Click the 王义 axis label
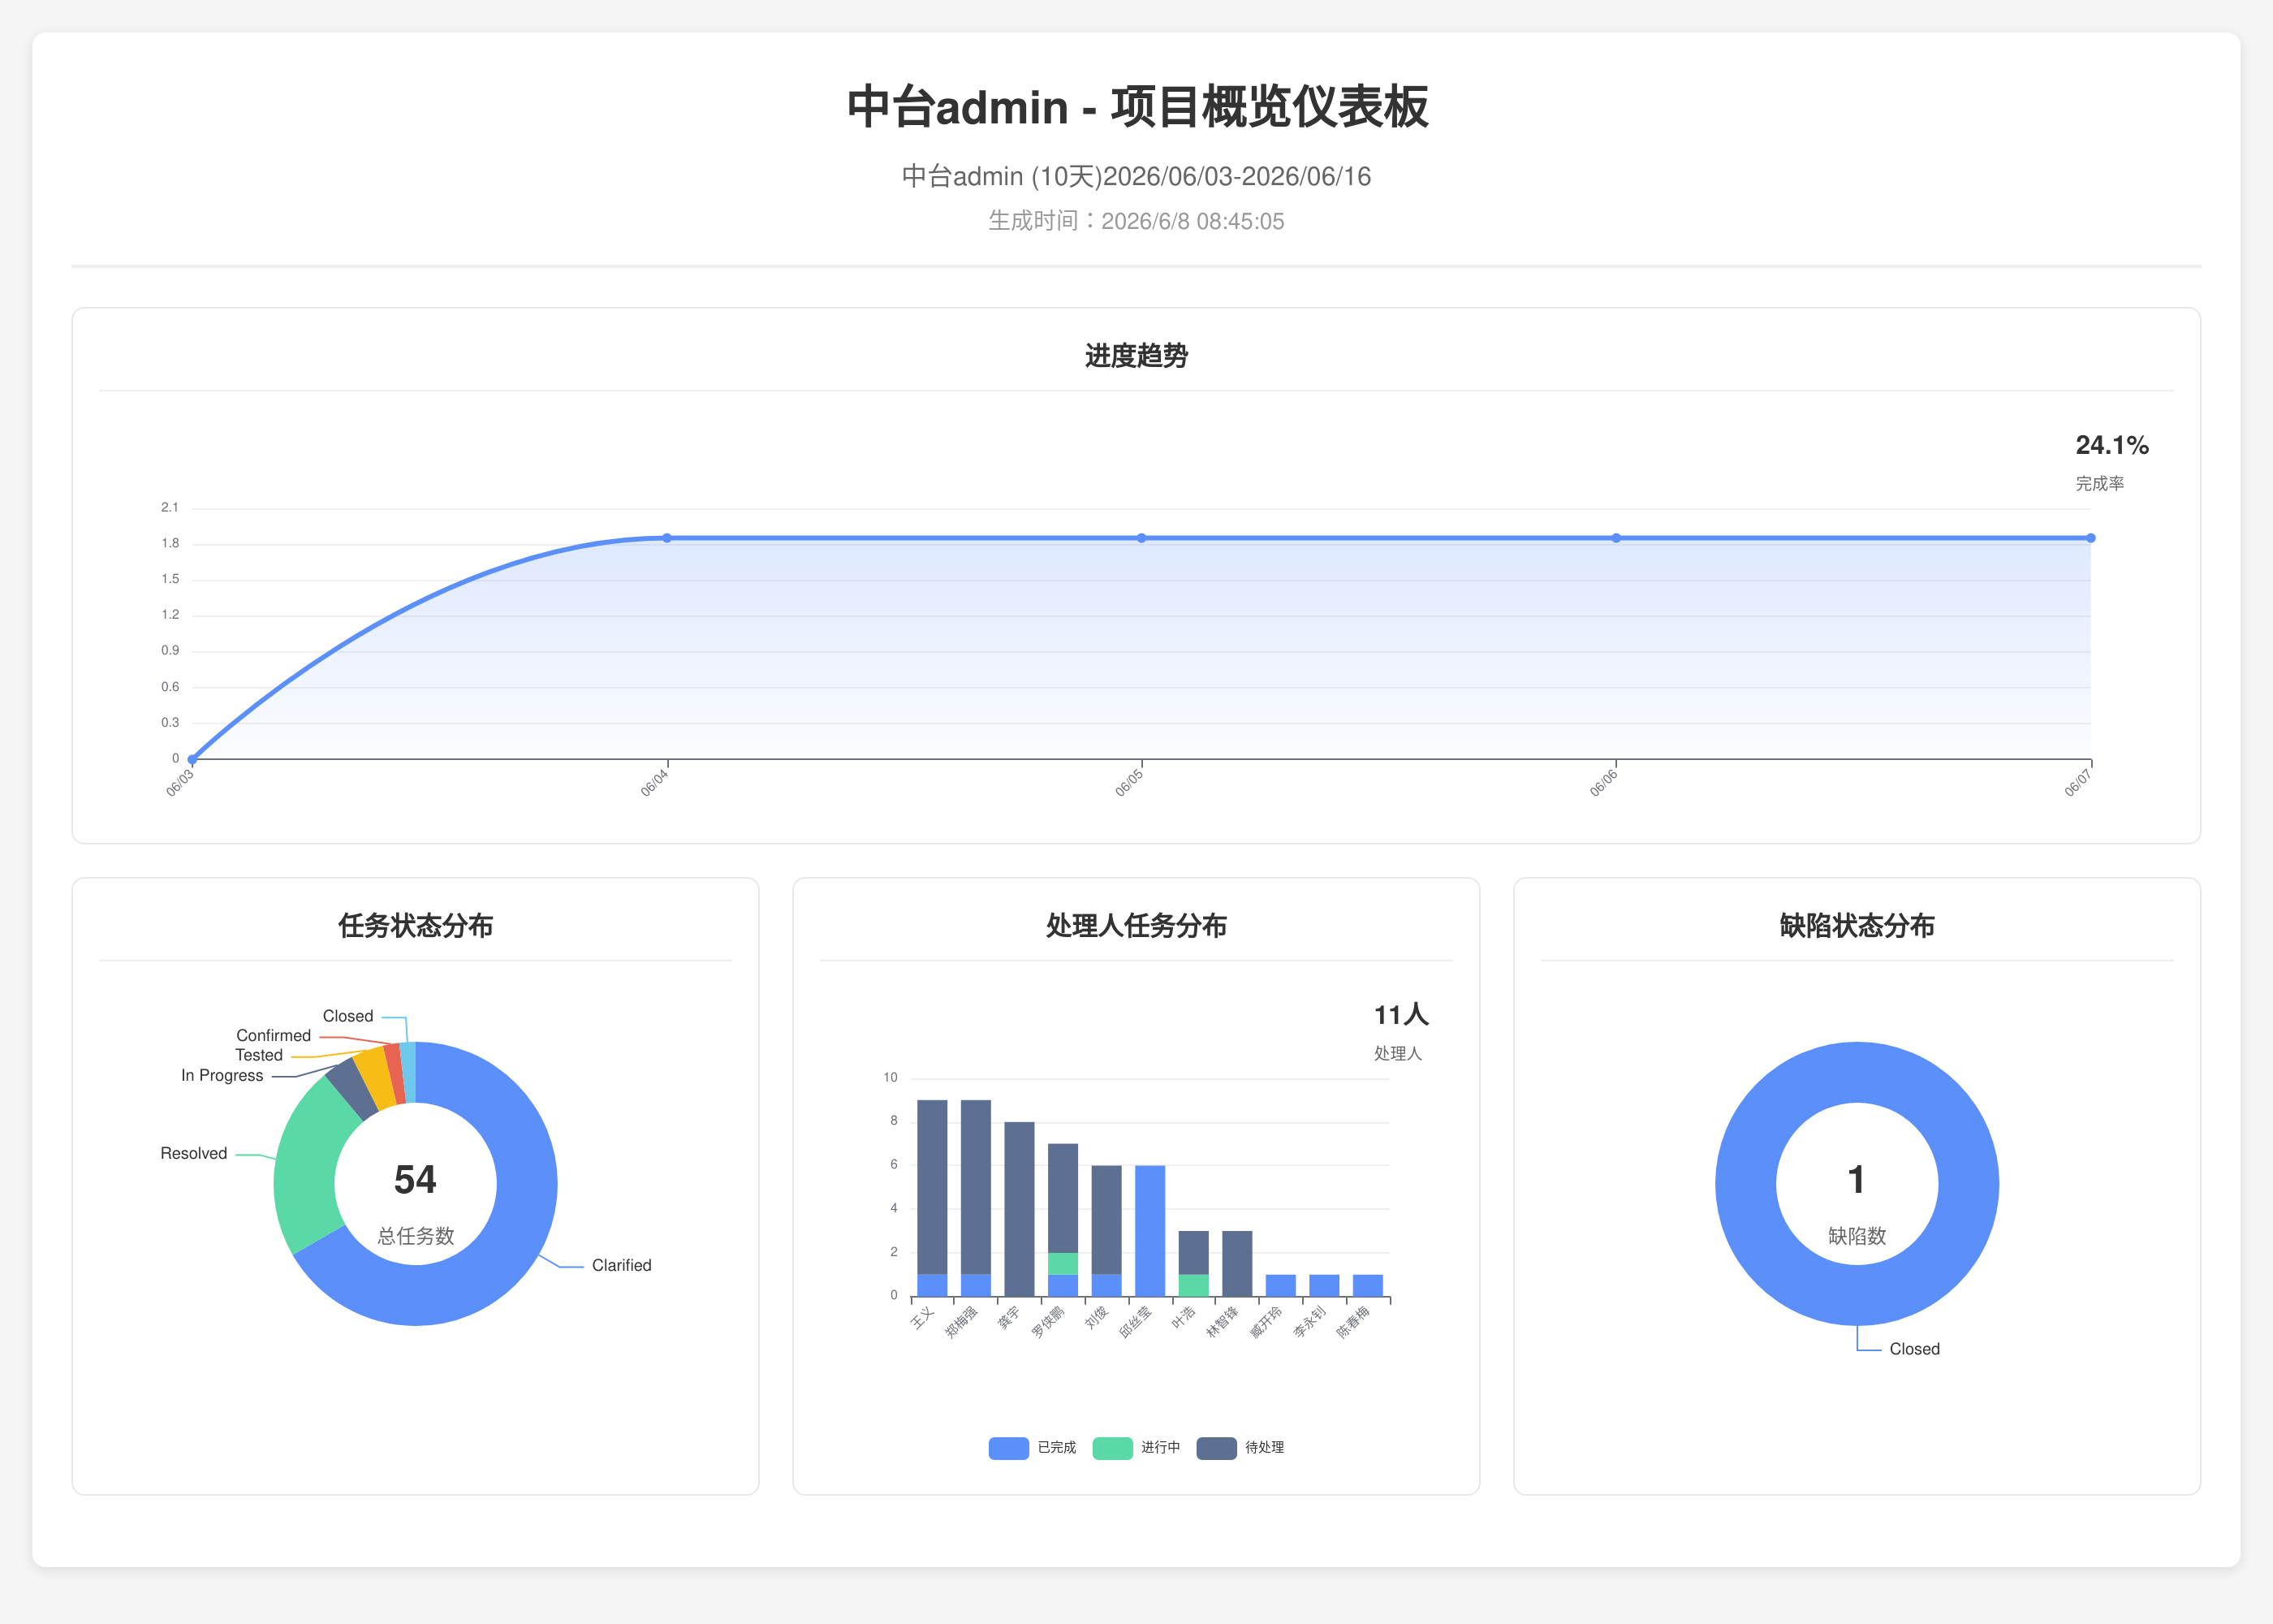The width and height of the screenshot is (2273, 1624). click(x=921, y=1318)
